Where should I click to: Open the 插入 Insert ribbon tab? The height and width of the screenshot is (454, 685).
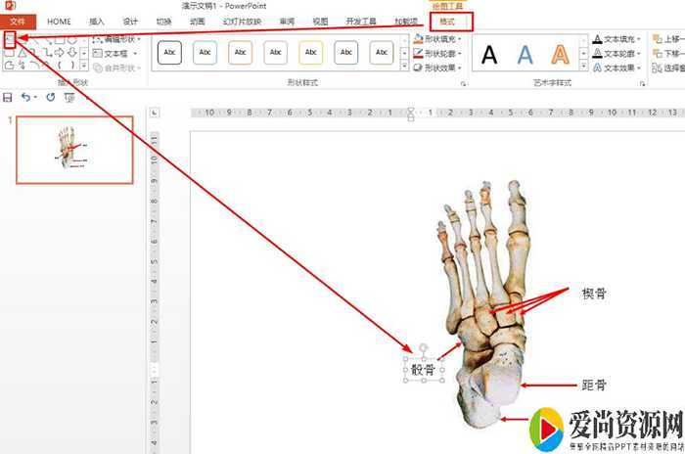click(96, 21)
